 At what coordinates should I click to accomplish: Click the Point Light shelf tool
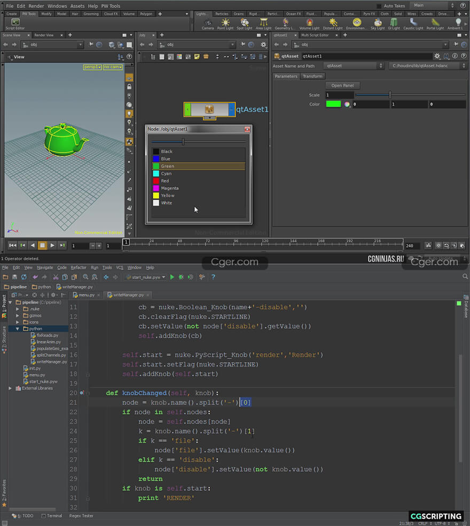click(x=225, y=24)
